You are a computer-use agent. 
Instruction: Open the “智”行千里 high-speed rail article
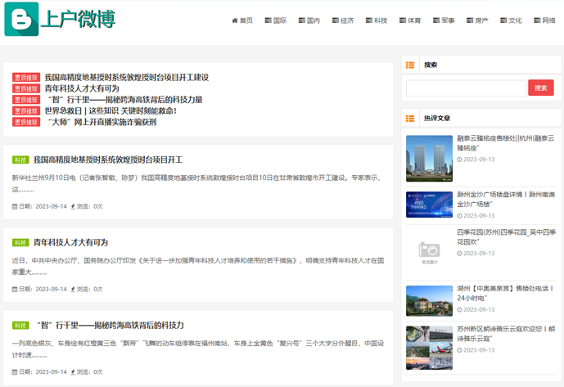pyautogui.click(x=108, y=325)
